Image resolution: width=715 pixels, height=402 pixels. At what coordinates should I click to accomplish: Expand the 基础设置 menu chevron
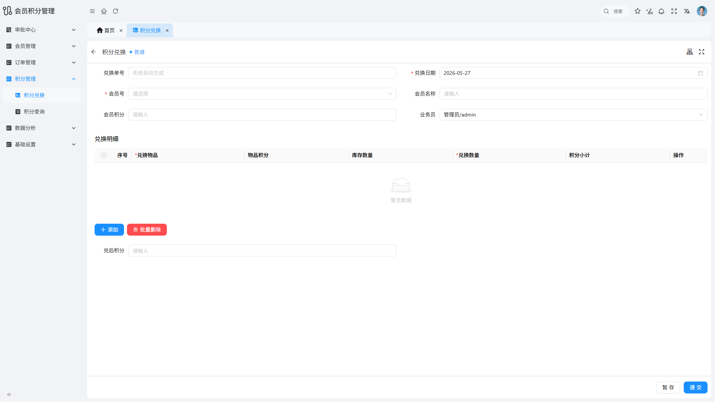pos(74,144)
